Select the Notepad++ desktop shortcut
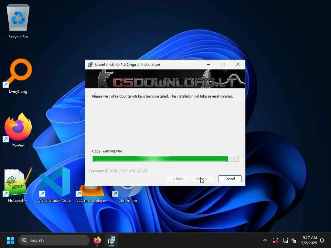 18,185
